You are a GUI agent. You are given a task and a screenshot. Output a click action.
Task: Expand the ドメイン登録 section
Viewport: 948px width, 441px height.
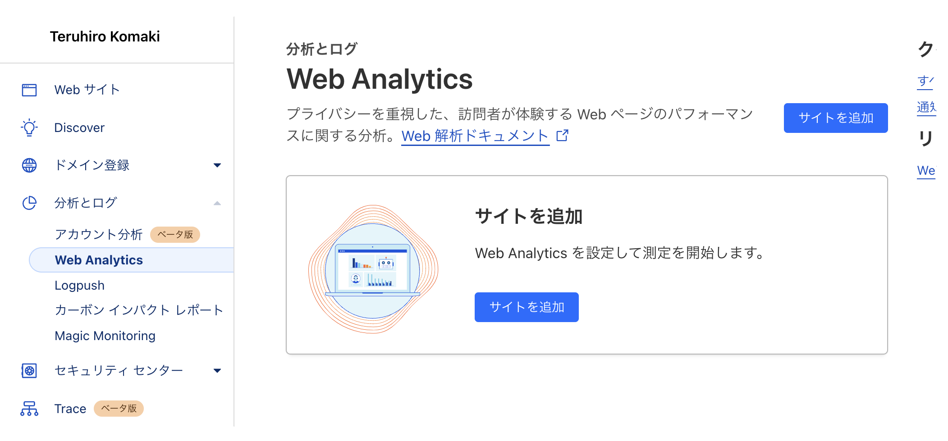coord(218,165)
